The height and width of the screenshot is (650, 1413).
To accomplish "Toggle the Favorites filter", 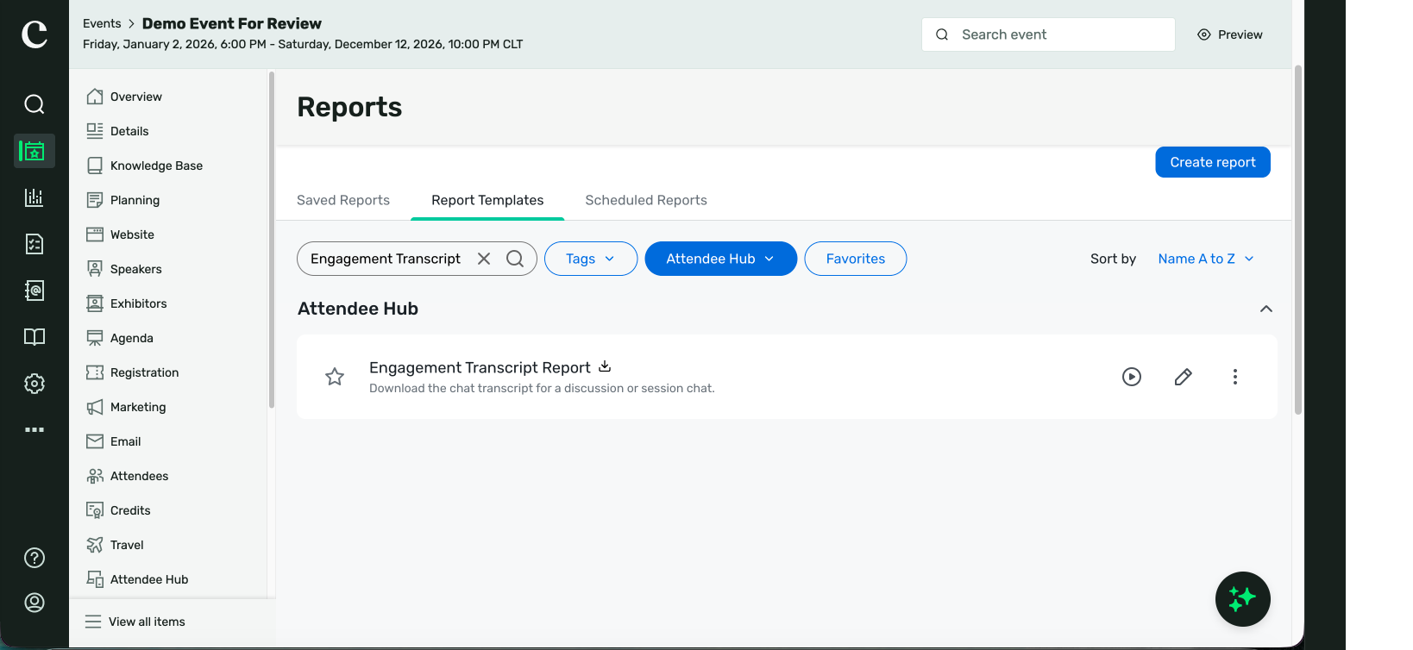I will 856,259.
